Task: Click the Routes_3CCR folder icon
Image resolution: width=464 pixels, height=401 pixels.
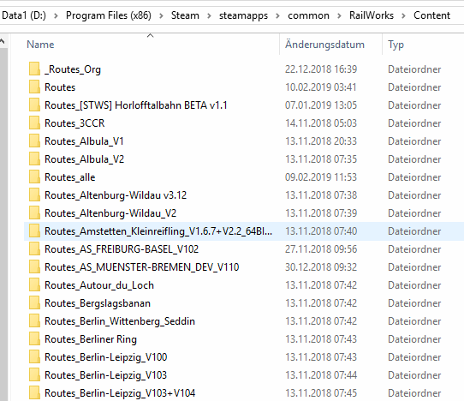Action: point(34,123)
